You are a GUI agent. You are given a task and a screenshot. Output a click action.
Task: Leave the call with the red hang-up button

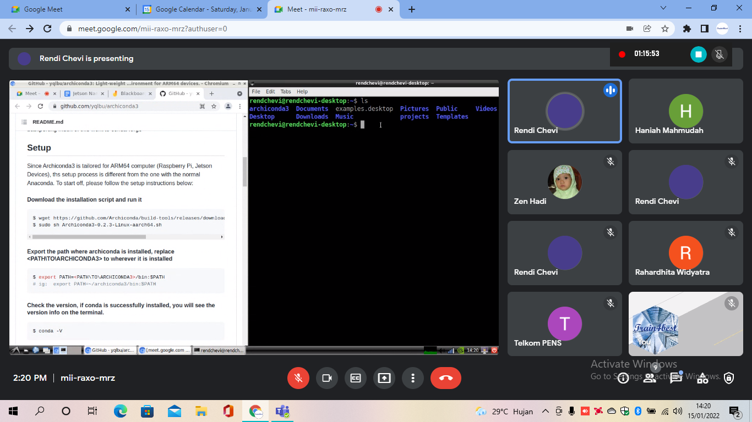click(446, 378)
